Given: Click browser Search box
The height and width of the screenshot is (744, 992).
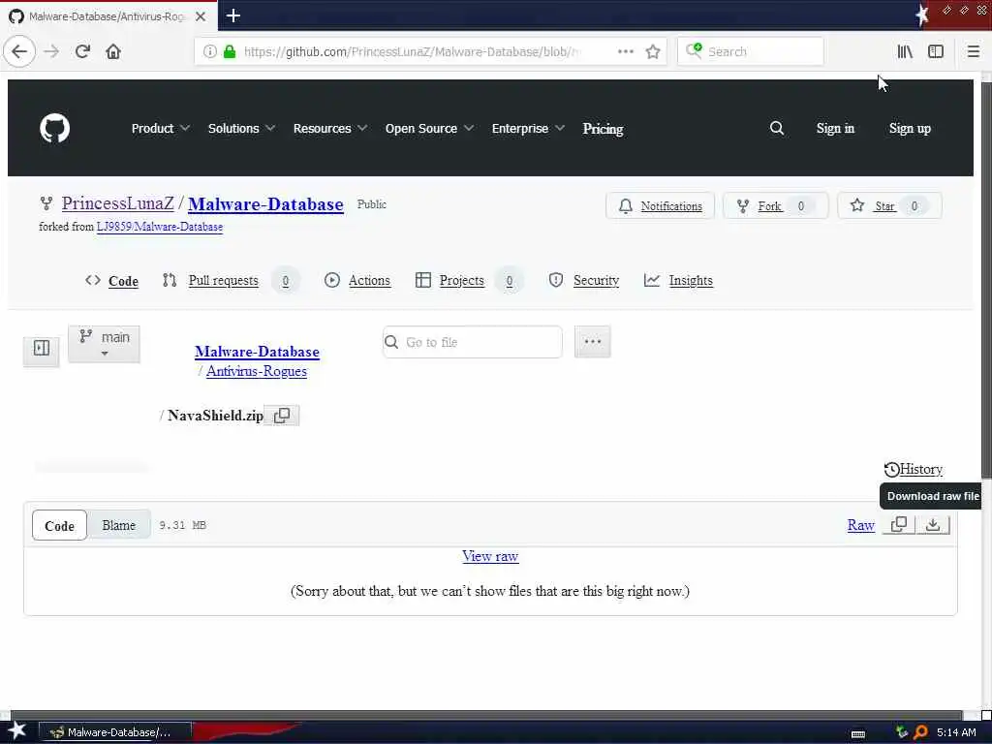Looking at the screenshot, I should 751,51.
